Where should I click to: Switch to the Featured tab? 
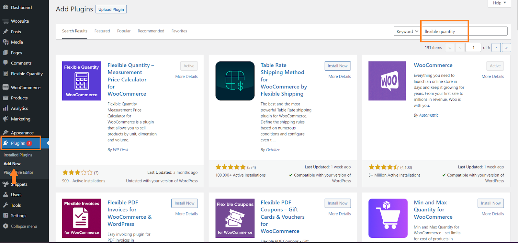102,31
